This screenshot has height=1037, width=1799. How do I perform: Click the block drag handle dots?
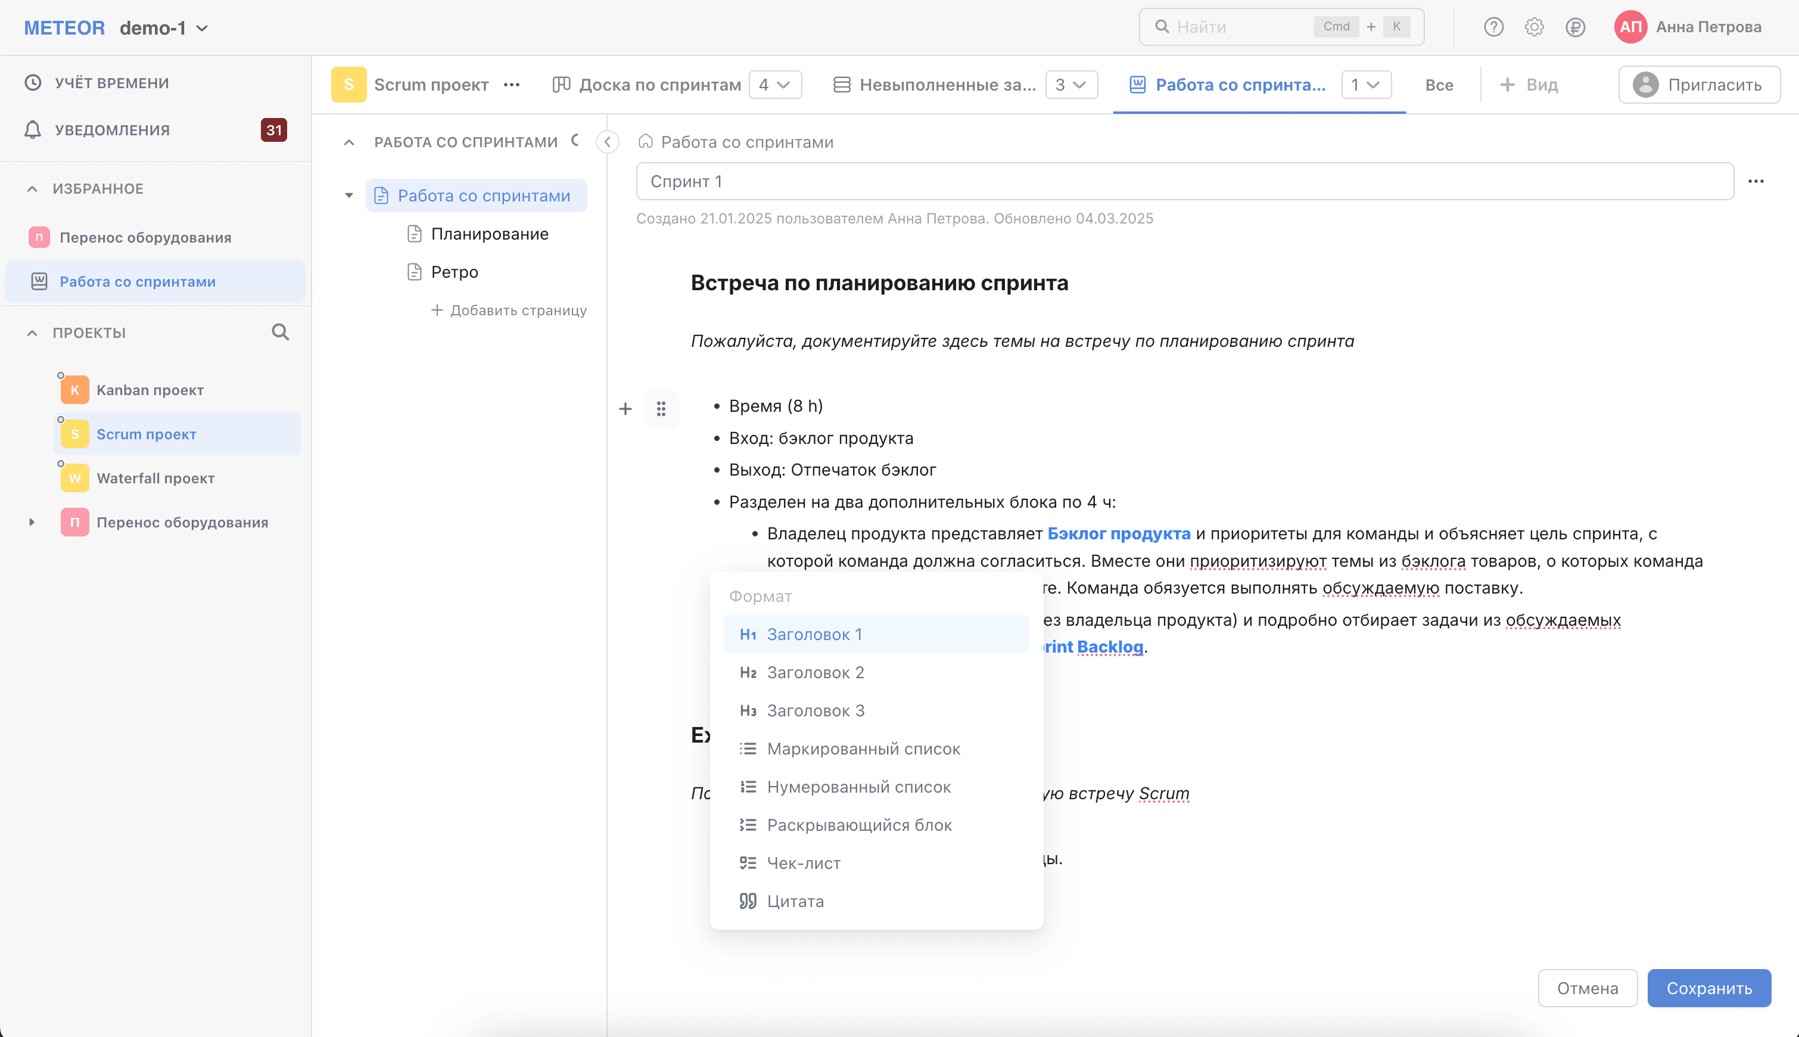[661, 409]
